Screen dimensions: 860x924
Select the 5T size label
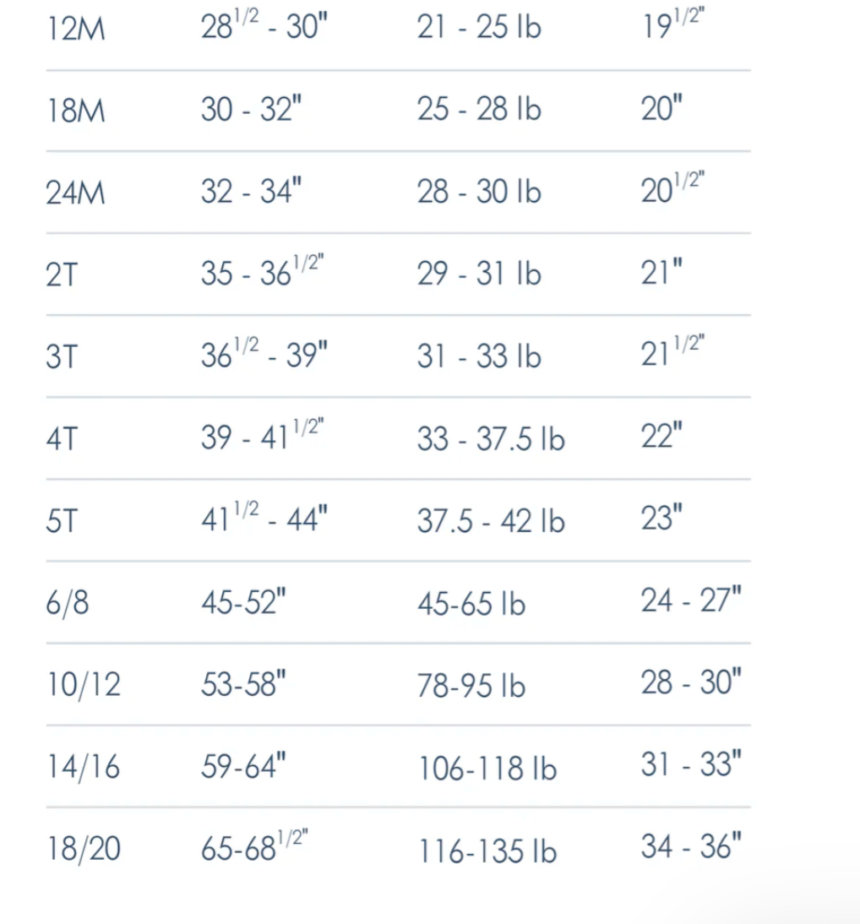click(x=62, y=521)
